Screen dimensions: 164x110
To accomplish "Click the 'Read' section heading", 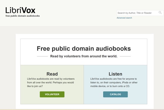I will coord(52,74).
